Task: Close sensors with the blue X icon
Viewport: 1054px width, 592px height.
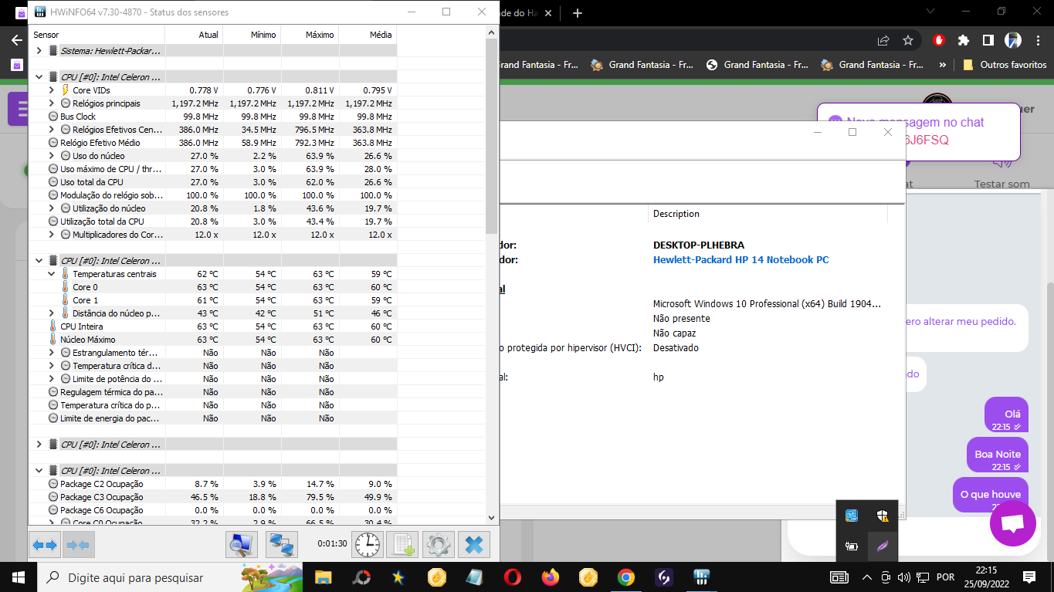Action: (x=474, y=545)
